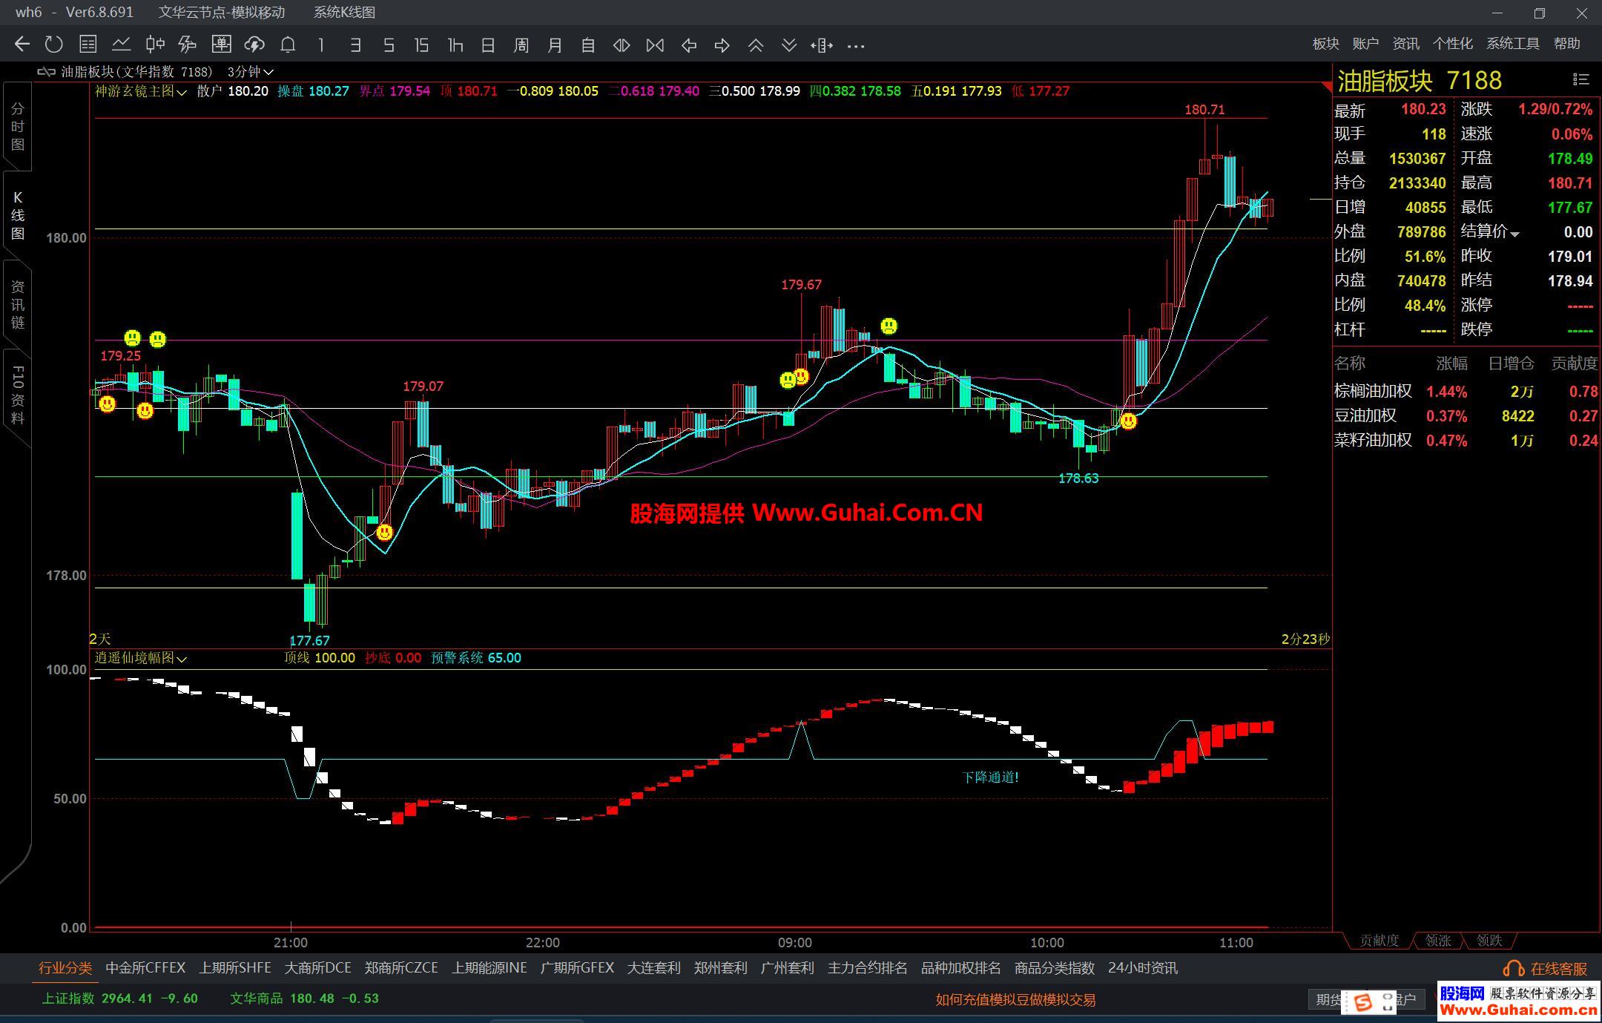Viewport: 1602px width, 1023px height.
Task: Switch to the 分时图 side tab
Action: [x=18, y=126]
